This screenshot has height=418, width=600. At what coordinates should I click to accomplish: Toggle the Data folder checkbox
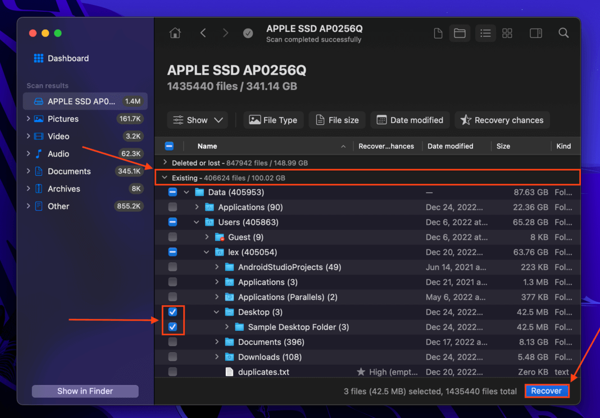click(x=172, y=192)
